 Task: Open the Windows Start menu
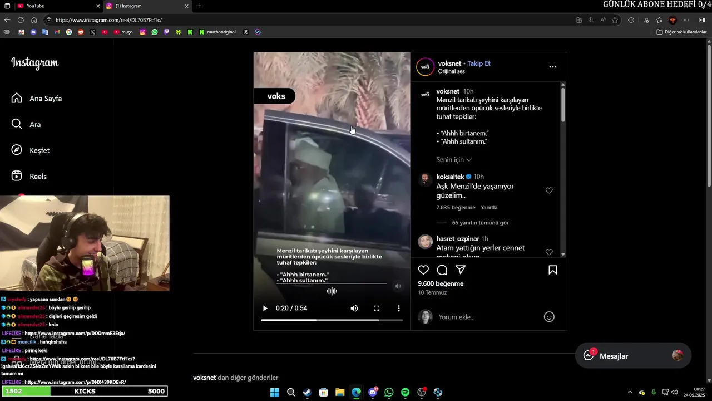point(274,392)
